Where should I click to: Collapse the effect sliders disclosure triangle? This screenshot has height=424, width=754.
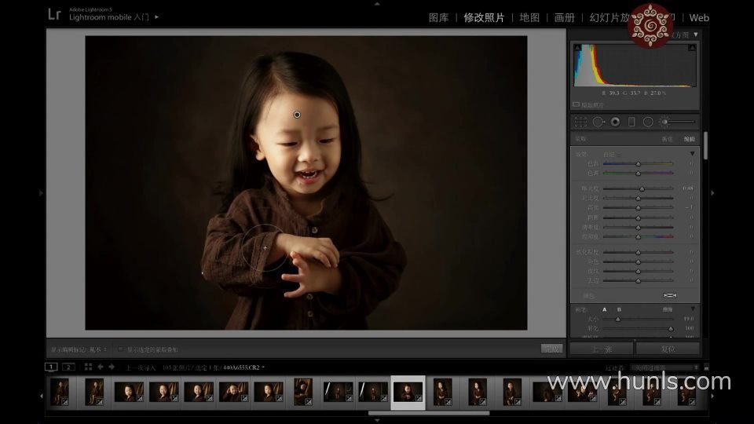pos(693,154)
